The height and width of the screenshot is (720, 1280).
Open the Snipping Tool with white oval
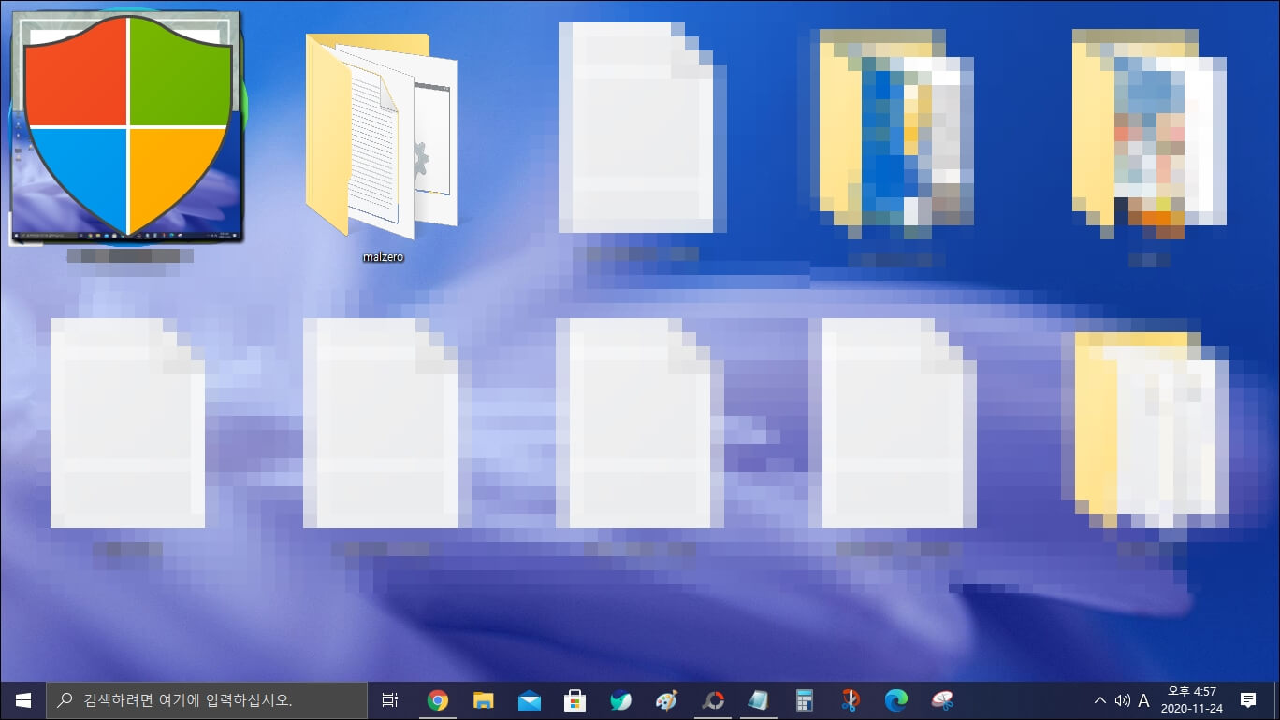942,699
